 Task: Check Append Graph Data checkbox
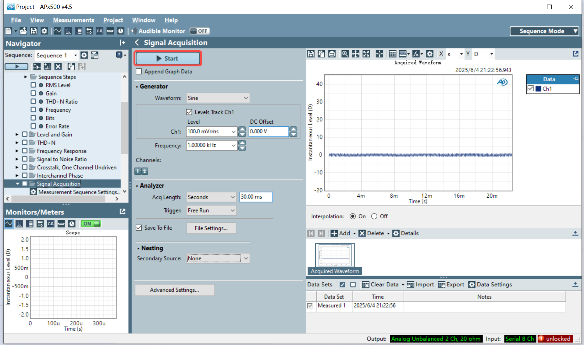(139, 72)
